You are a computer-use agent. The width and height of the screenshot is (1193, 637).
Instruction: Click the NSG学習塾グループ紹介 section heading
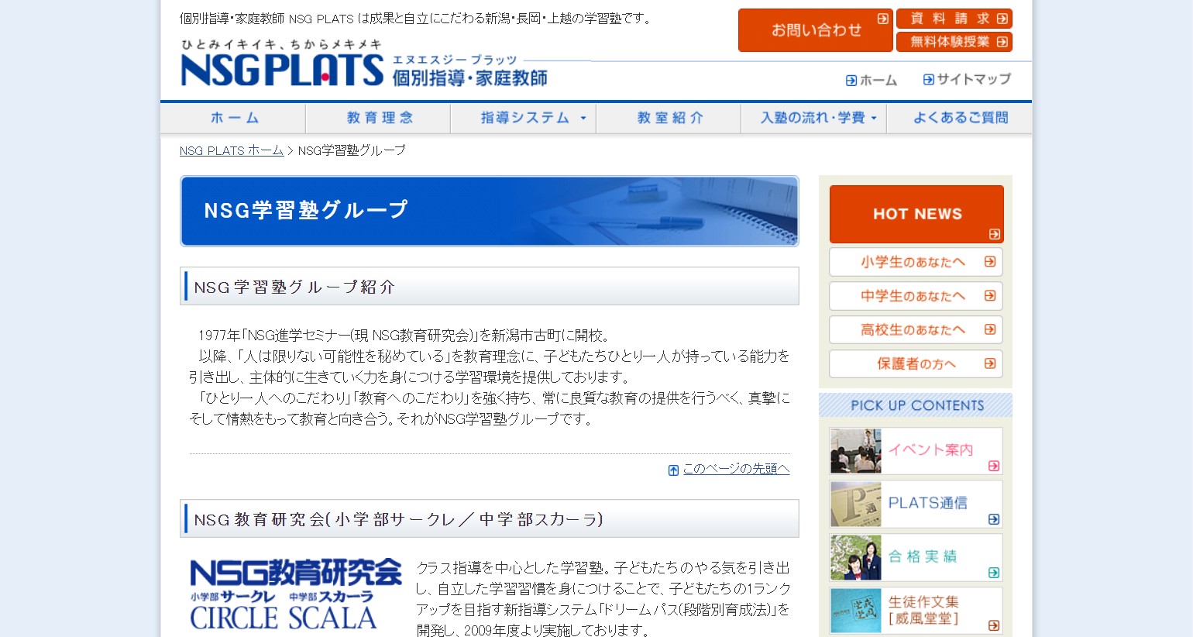490,287
